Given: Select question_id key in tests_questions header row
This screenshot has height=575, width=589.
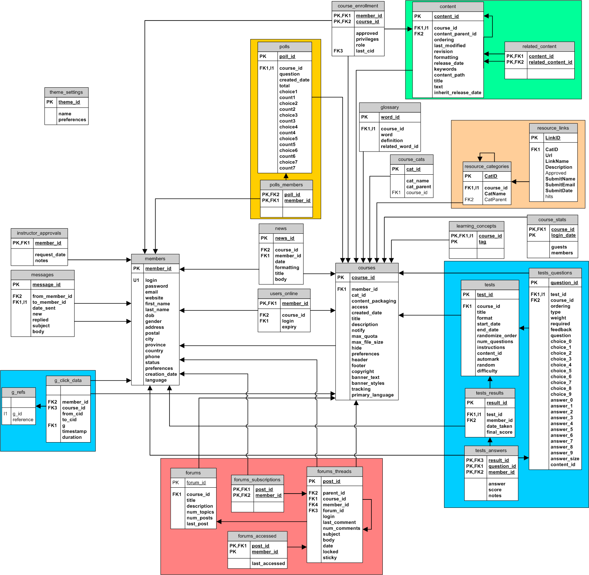Looking at the screenshot, I should coord(564,283).
